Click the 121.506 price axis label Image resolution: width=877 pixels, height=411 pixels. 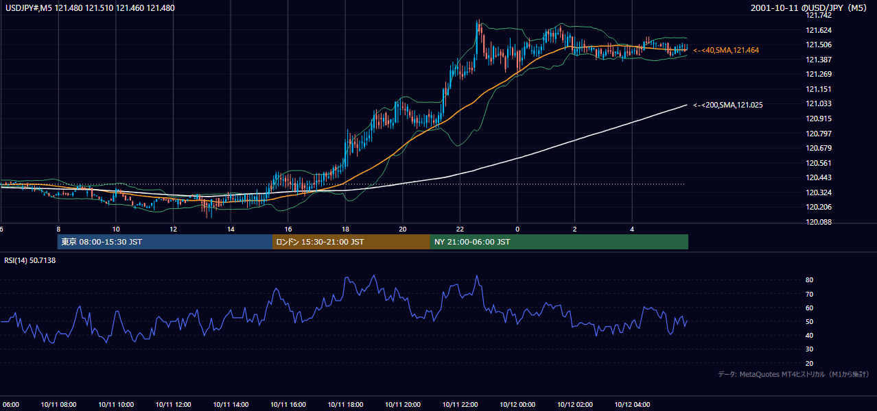[818, 45]
